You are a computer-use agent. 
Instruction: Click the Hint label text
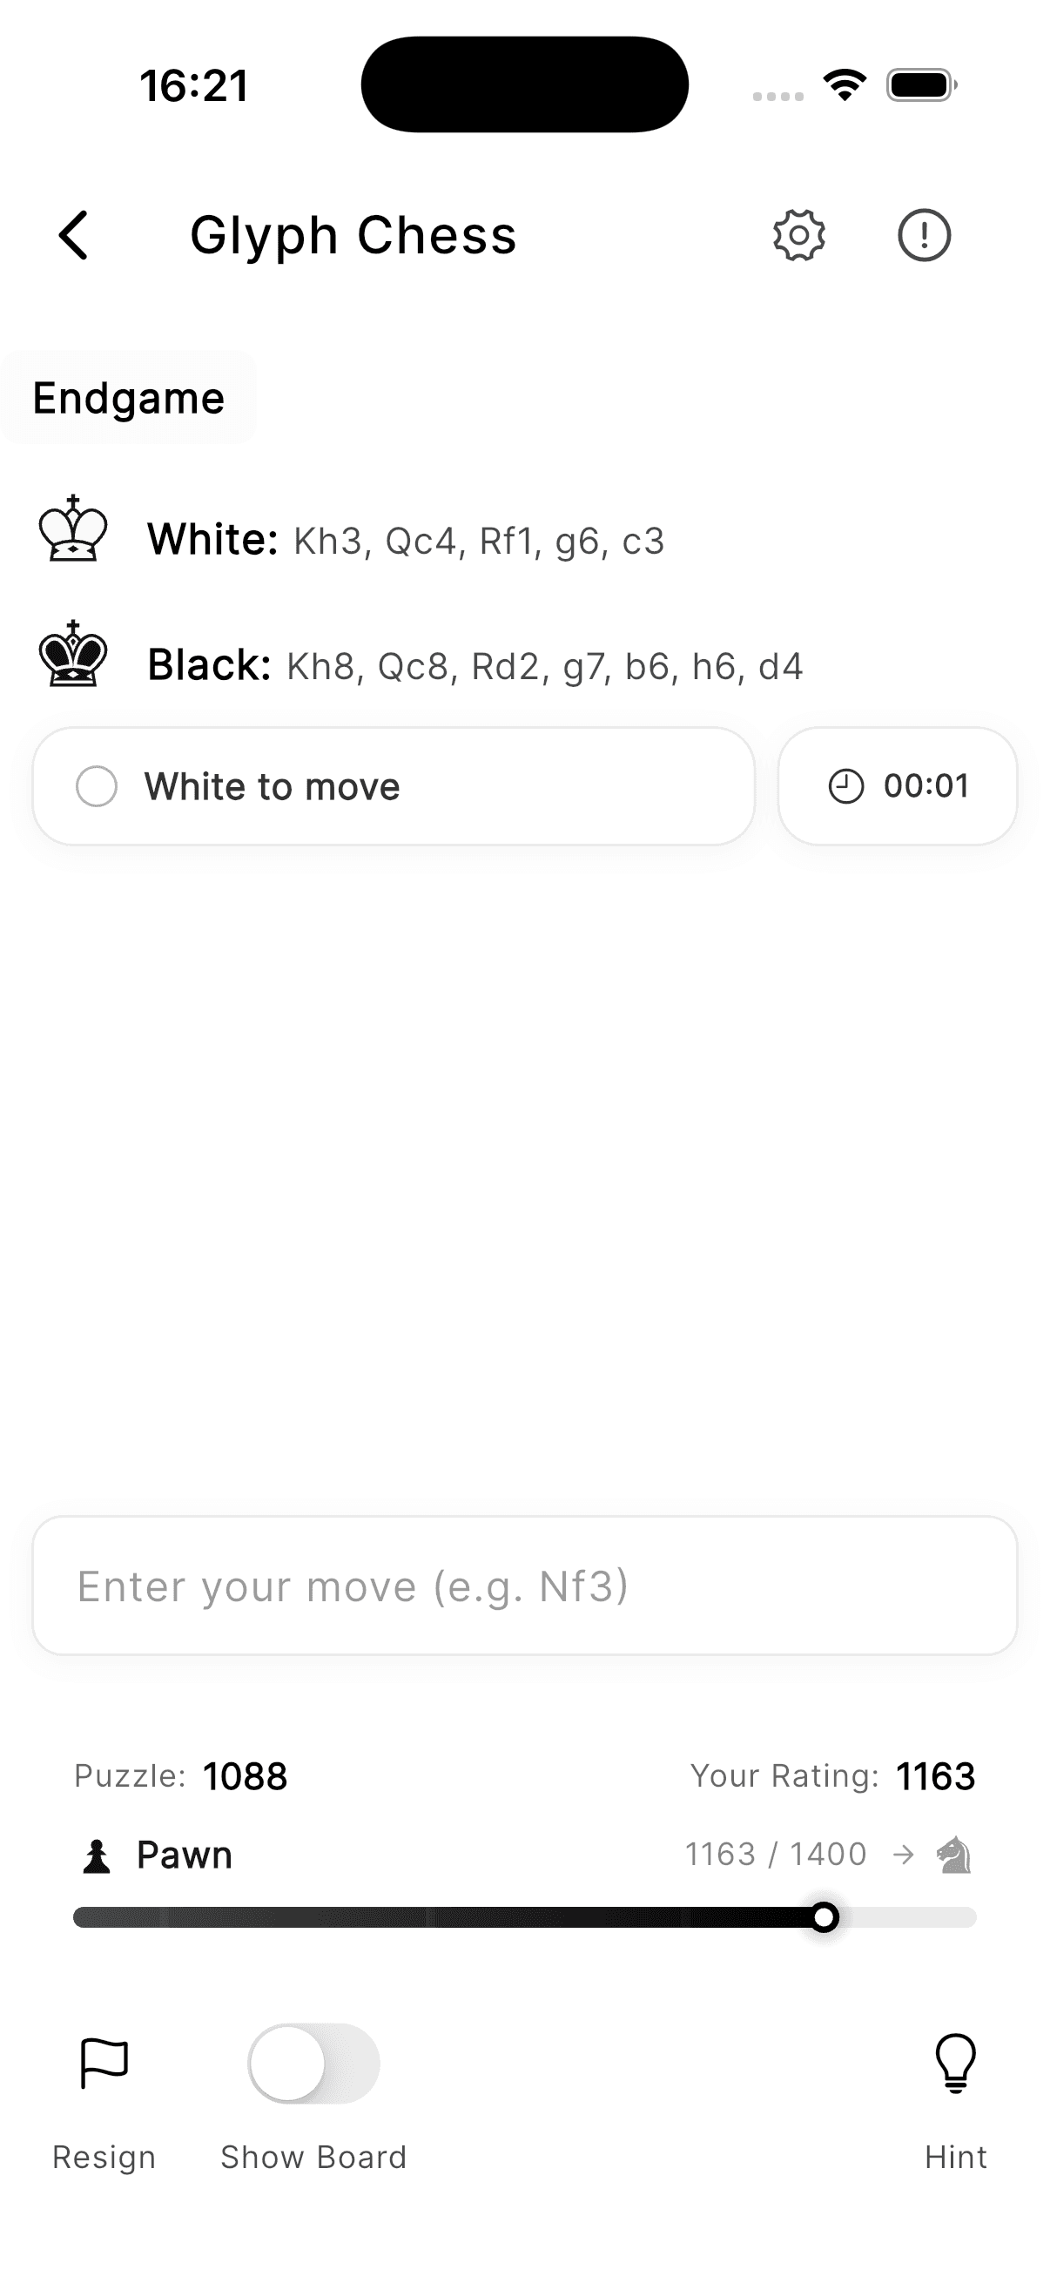click(955, 2157)
